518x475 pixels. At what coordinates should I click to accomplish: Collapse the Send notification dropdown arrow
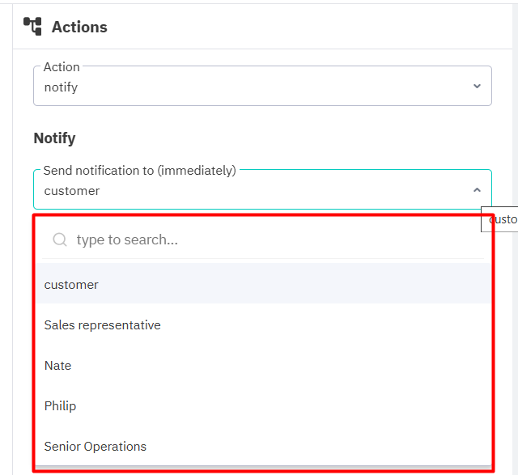pyautogui.click(x=477, y=190)
